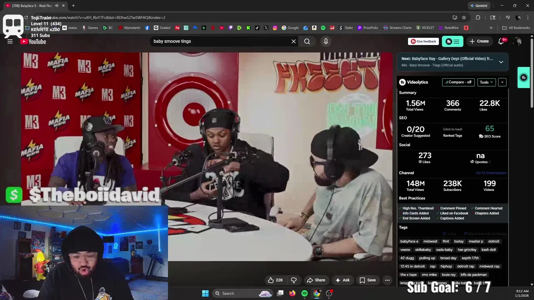
Task: Click the video player frame
Action: (207, 157)
